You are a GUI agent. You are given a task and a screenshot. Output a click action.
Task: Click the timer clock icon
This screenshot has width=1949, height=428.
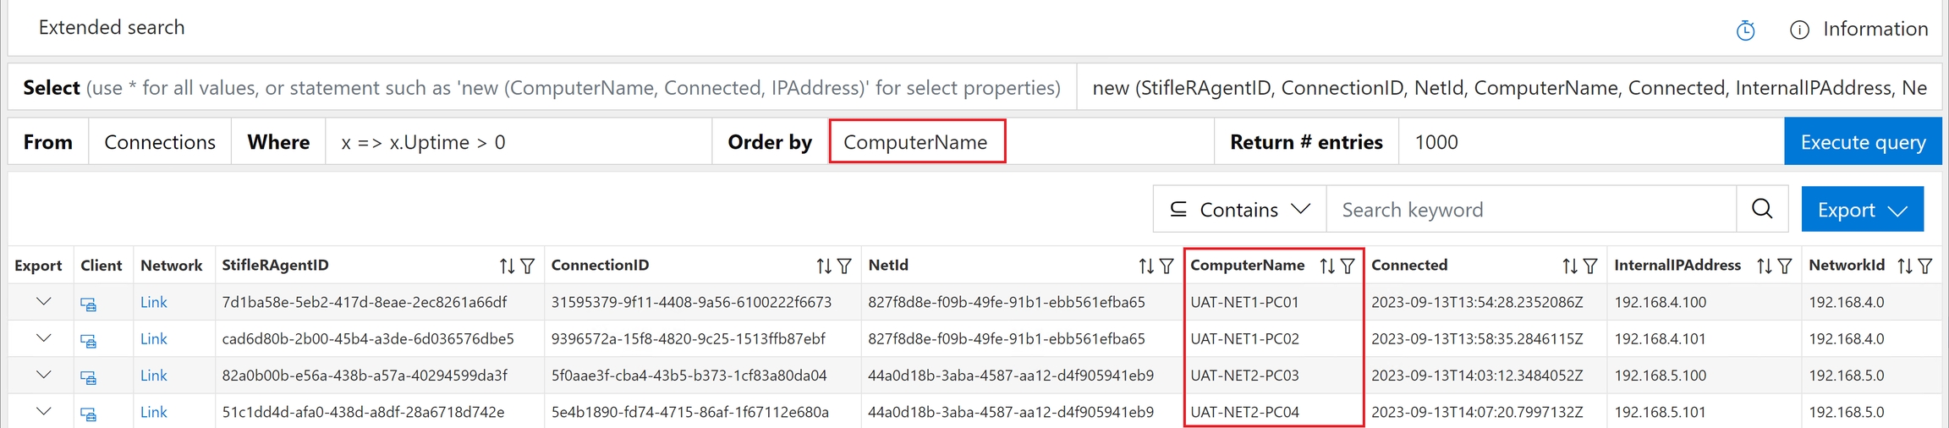(x=1745, y=30)
